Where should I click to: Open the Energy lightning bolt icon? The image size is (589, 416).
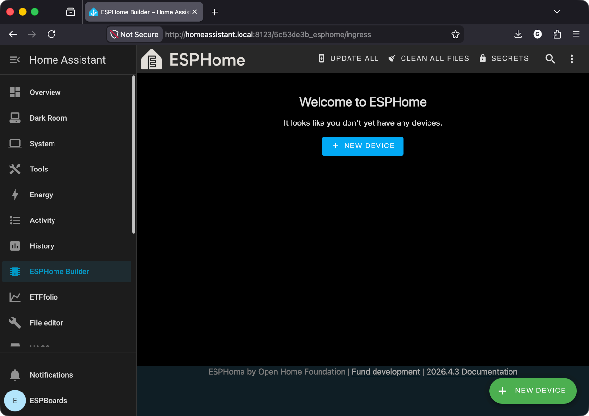pos(15,195)
